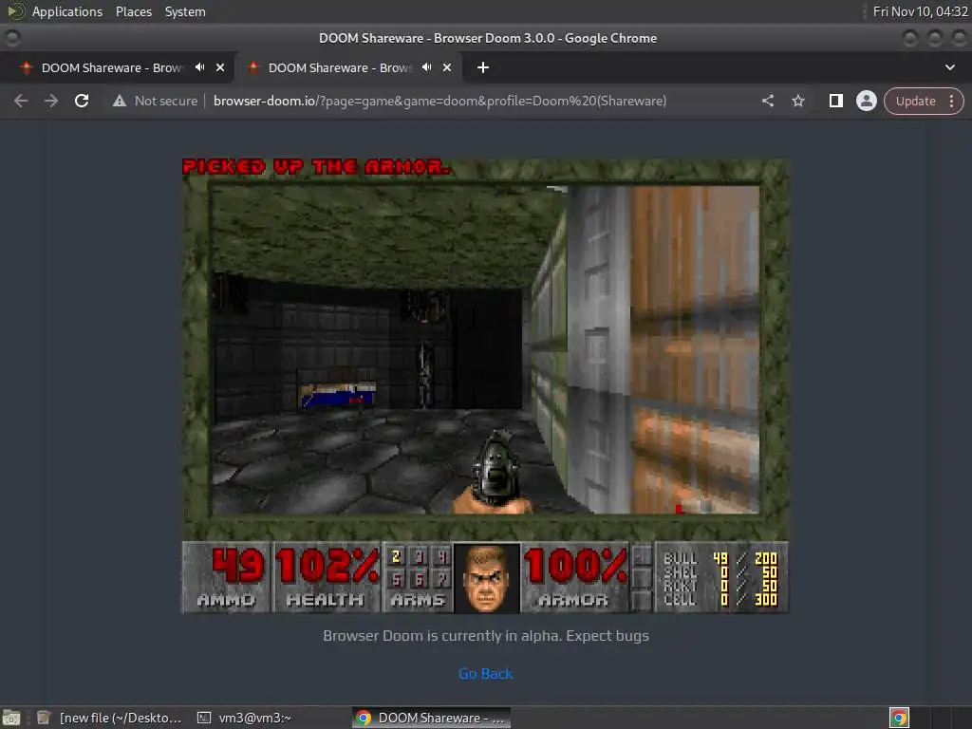This screenshot has height=729, width=972.
Task: Close the second DOOM Shareware tab
Action: tap(447, 67)
